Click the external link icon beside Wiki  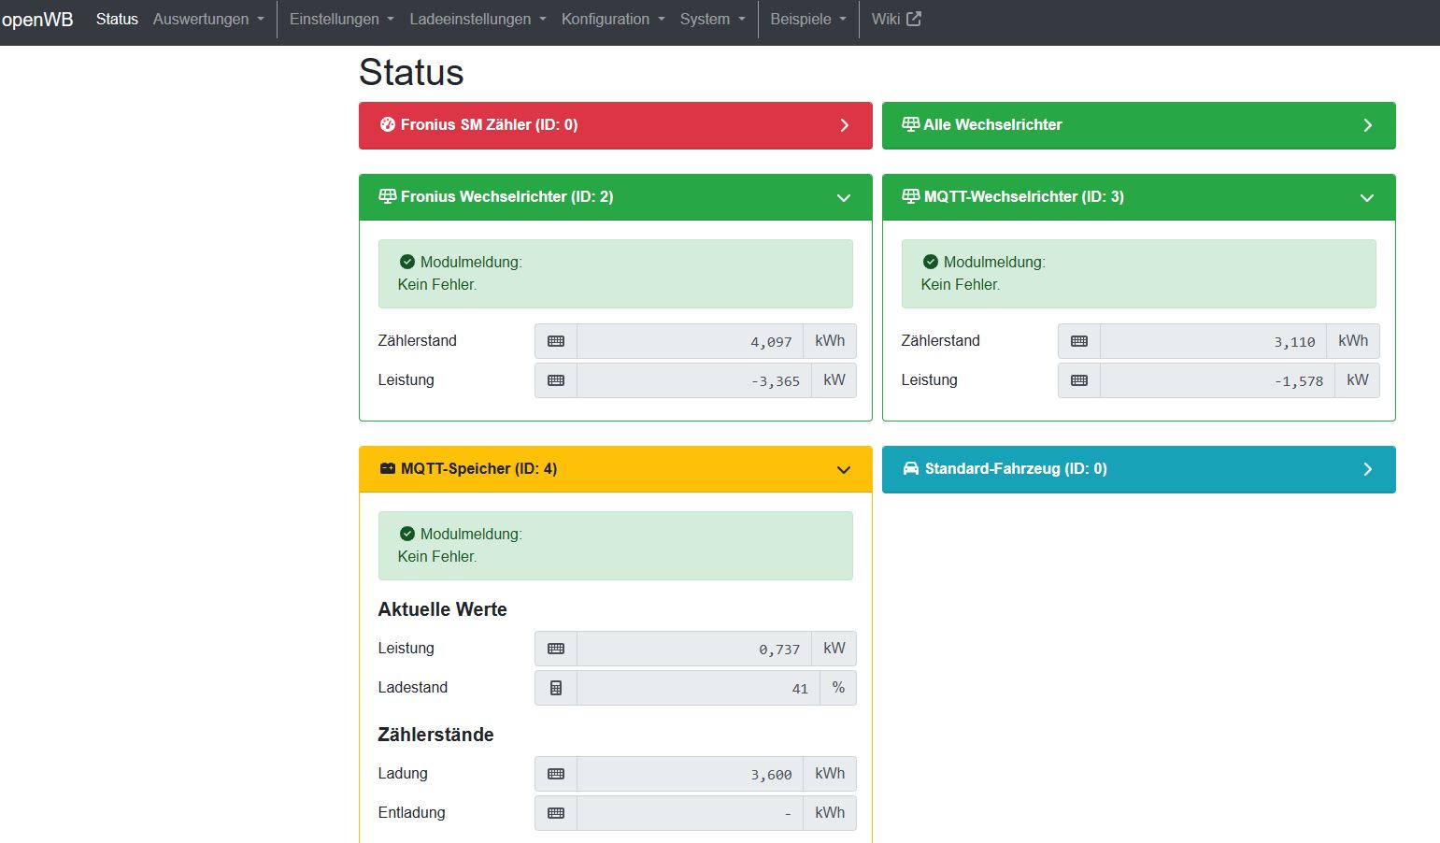point(914,19)
